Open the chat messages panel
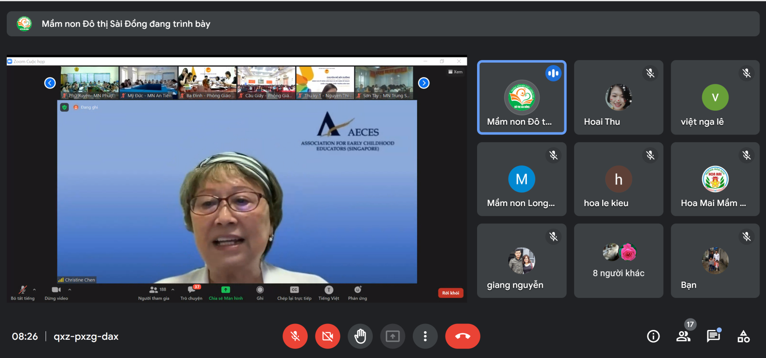Image resolution: width=766 pixels, height=358 pixels. (713, 336)
